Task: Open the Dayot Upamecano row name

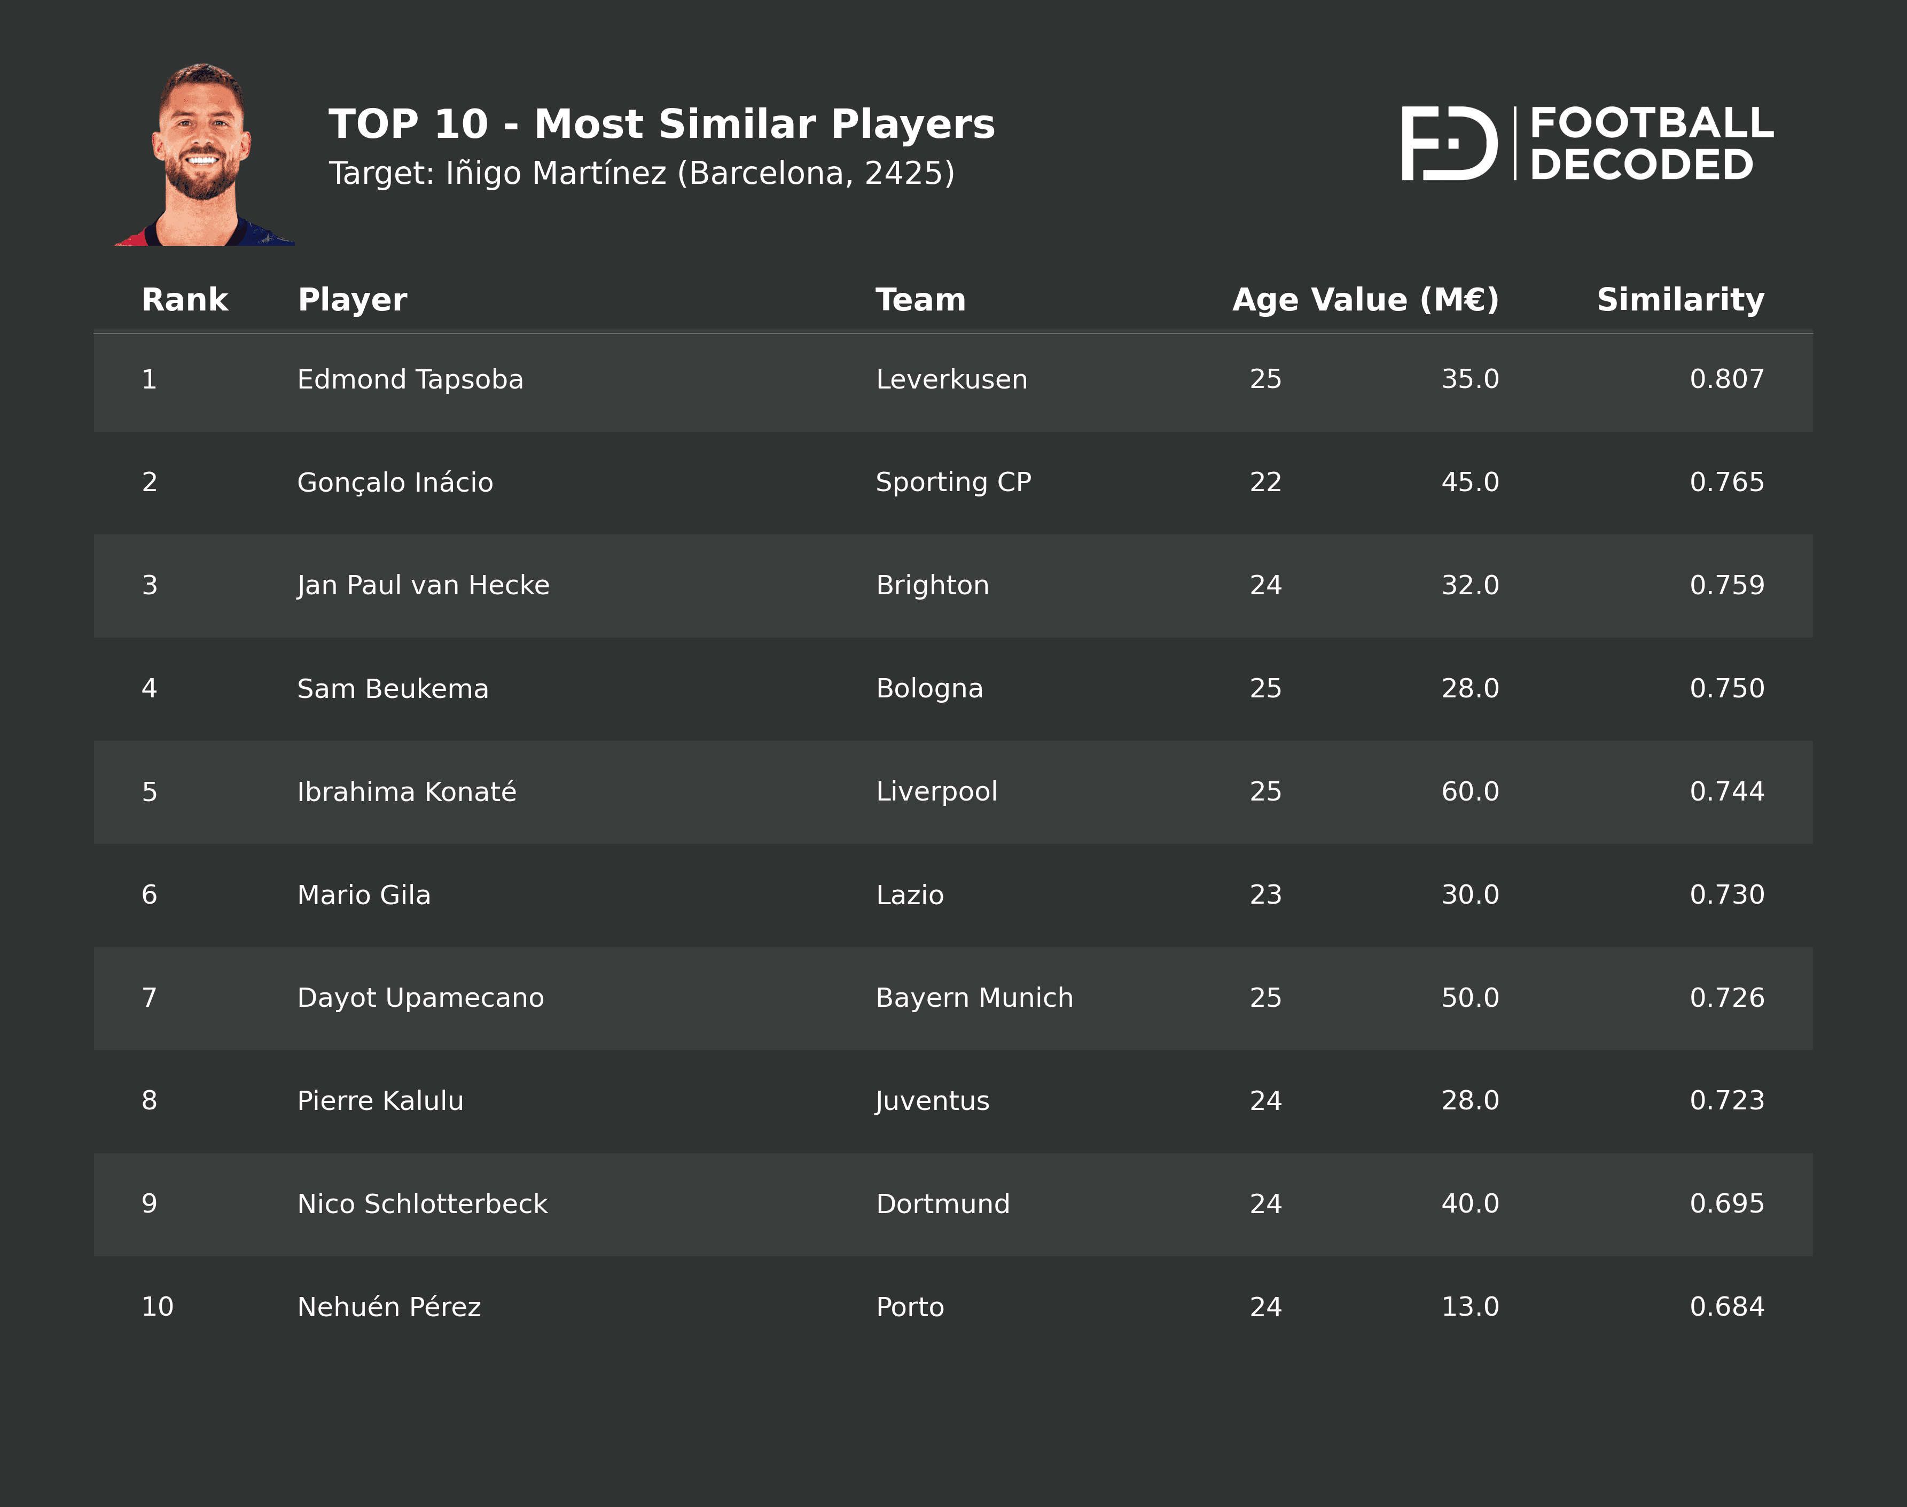Action: coord(420,998)
